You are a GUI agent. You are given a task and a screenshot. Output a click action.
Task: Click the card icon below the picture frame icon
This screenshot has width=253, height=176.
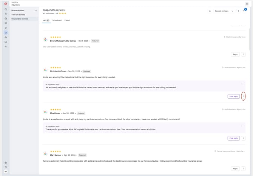tap(6, 46)
